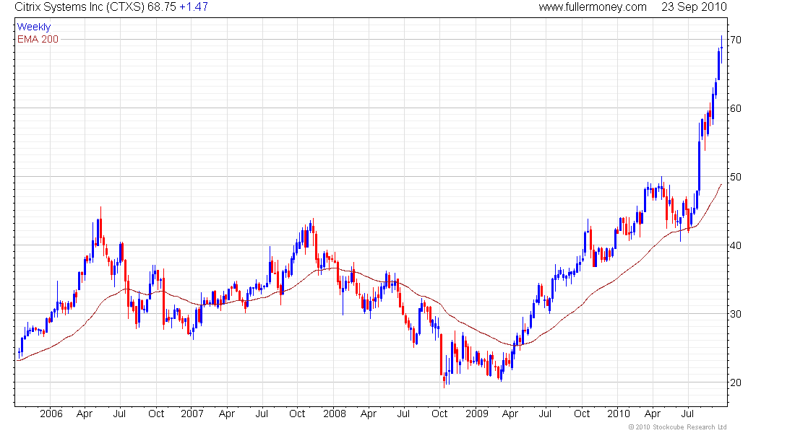Click the '2007' year label on time axis
The height and width of the screenshot is (433, 795).
point(192,414)
